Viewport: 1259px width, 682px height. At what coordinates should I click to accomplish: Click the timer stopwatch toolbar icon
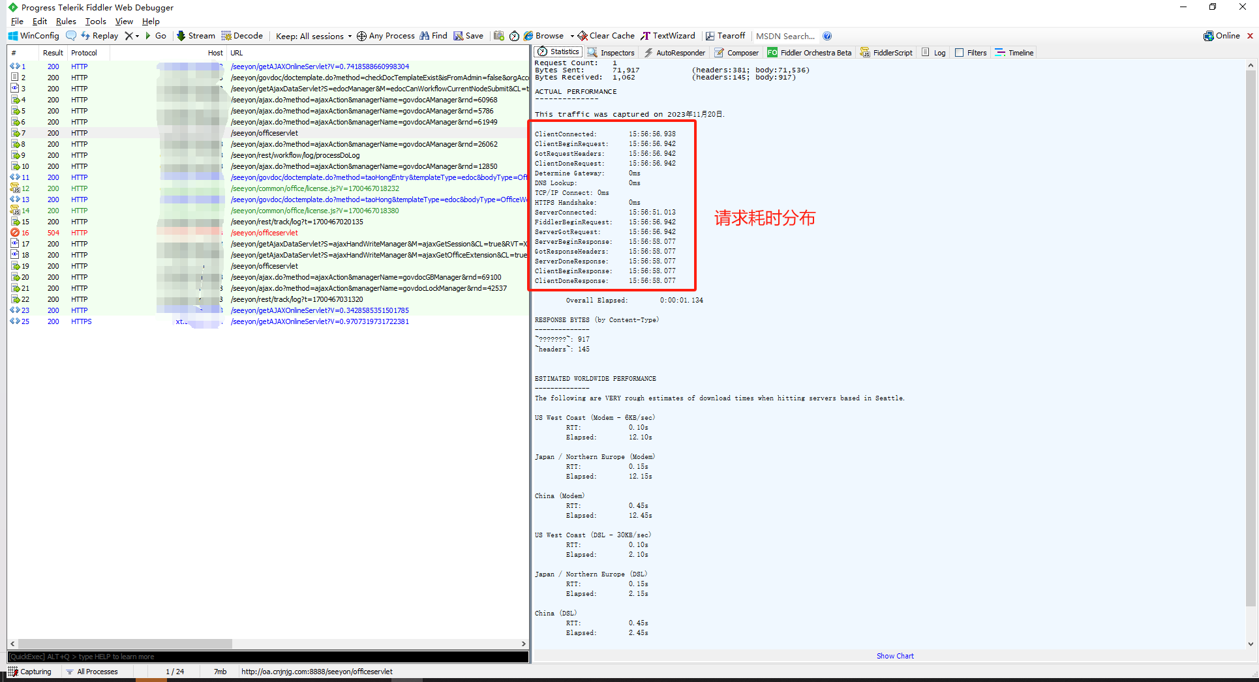click(514, 36)
